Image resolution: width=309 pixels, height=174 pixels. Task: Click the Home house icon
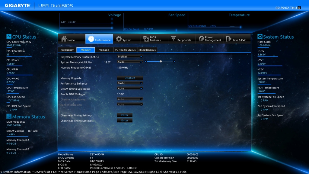(64, 39)
